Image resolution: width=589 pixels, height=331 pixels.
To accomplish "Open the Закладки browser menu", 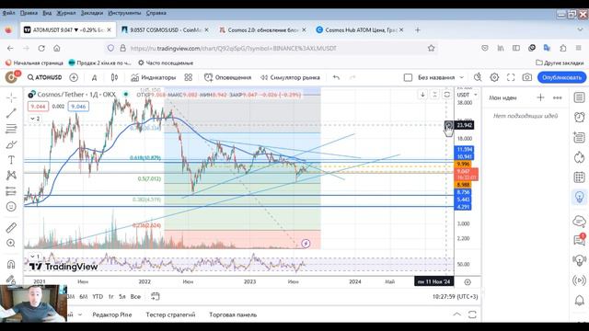I will 92,13.
